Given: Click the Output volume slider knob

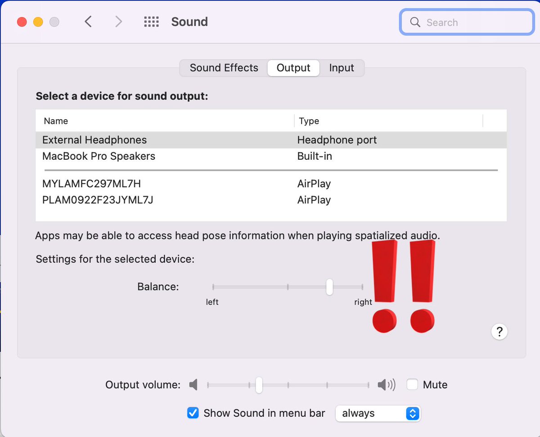Looking at the screenshot, I should pos(259,385).
